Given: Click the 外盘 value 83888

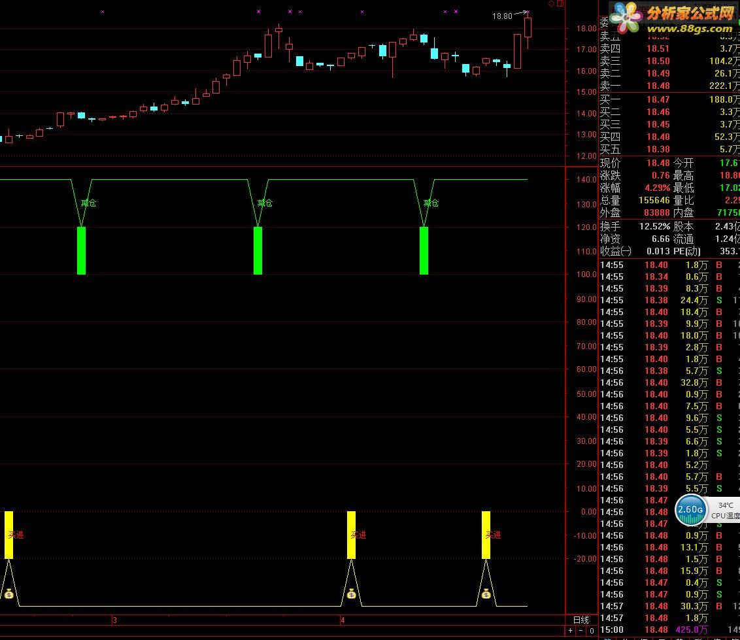Looking at the screenshot, I should (657, 212).
